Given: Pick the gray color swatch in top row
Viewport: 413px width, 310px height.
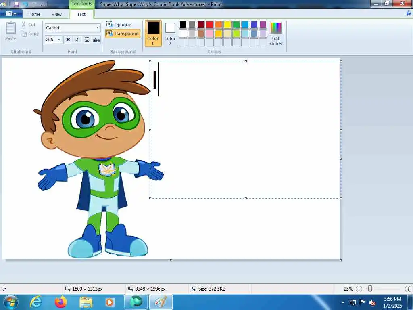Looking at the screenshot, I should [x=192, y=25].
